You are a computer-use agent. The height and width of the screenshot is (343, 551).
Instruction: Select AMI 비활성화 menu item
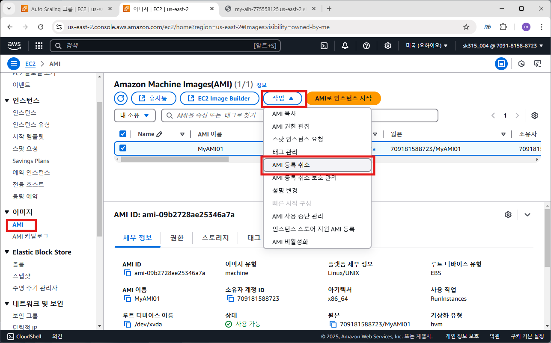point(317,242)
